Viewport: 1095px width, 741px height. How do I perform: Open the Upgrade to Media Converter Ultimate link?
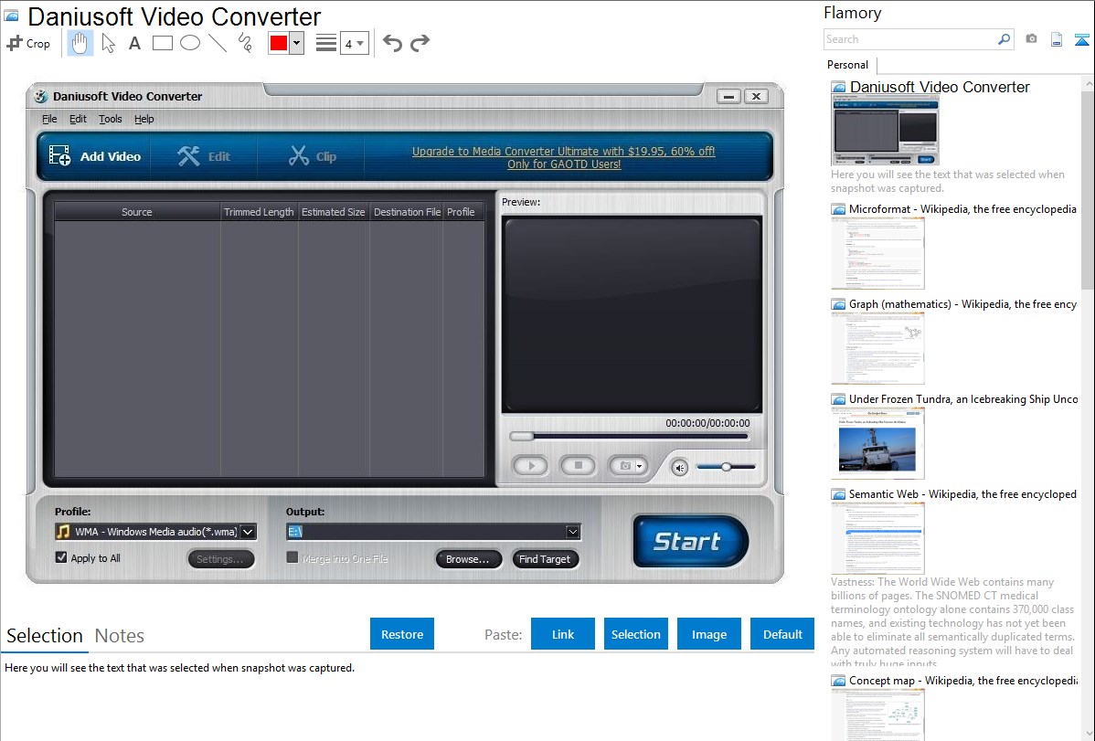[x=564, y=158]
